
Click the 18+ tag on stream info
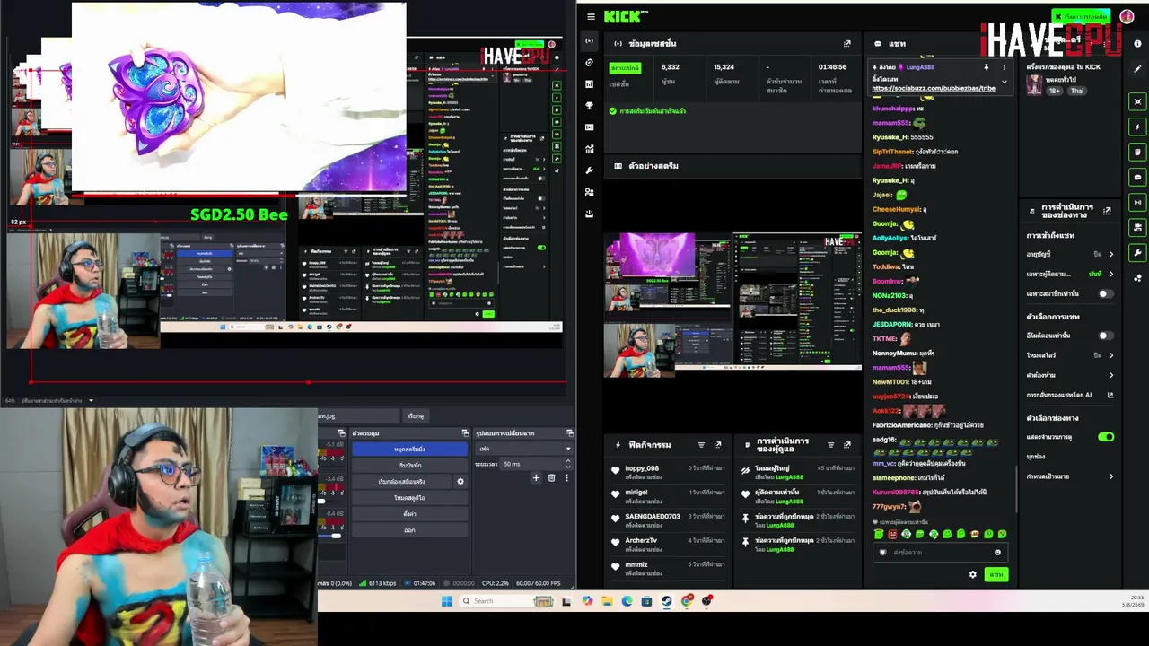tap(1055, 91)
